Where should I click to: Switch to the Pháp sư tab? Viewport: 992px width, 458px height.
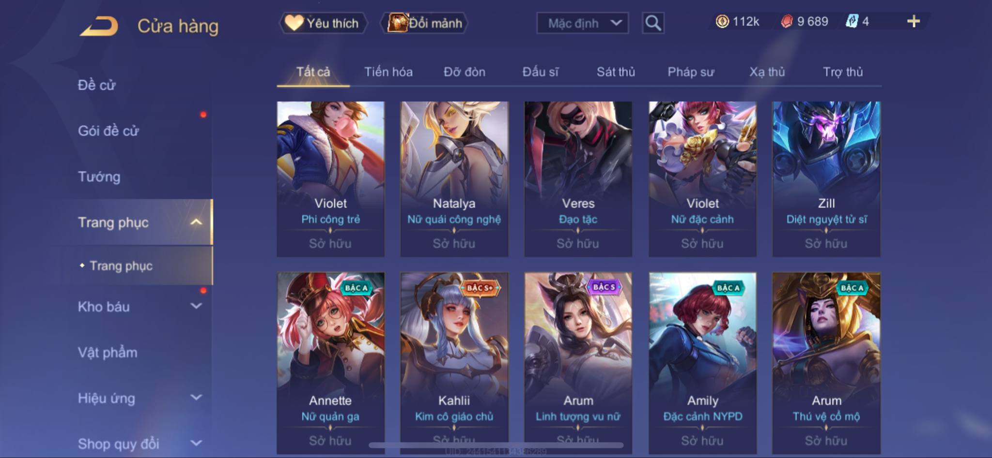click(x=691, y=72)
